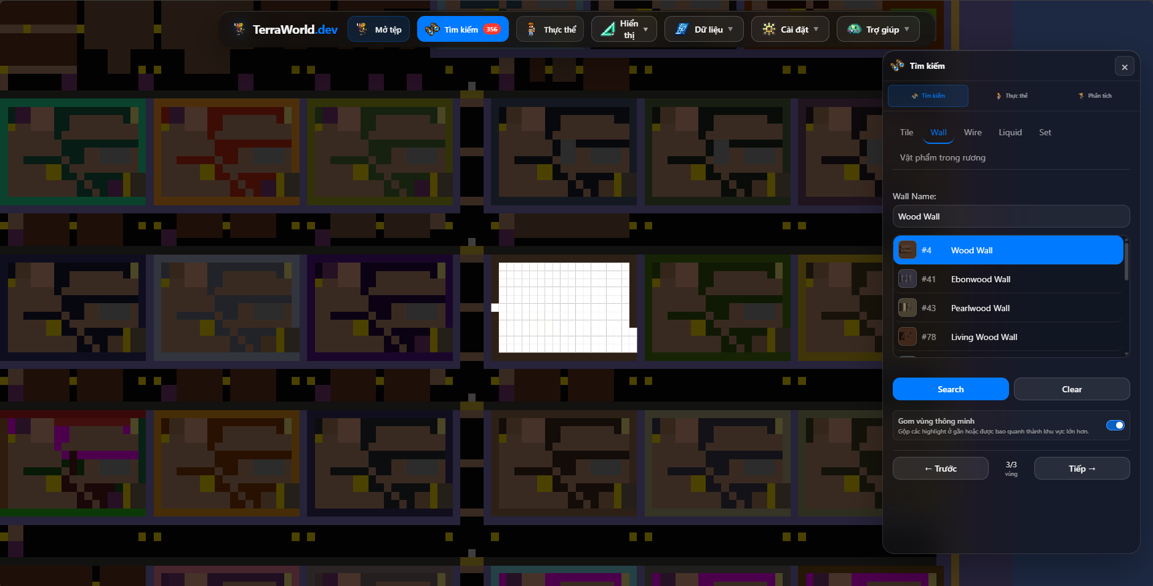Select Vật phẩm trong rương category
1153x586 pixels.
tap(943, 157)
